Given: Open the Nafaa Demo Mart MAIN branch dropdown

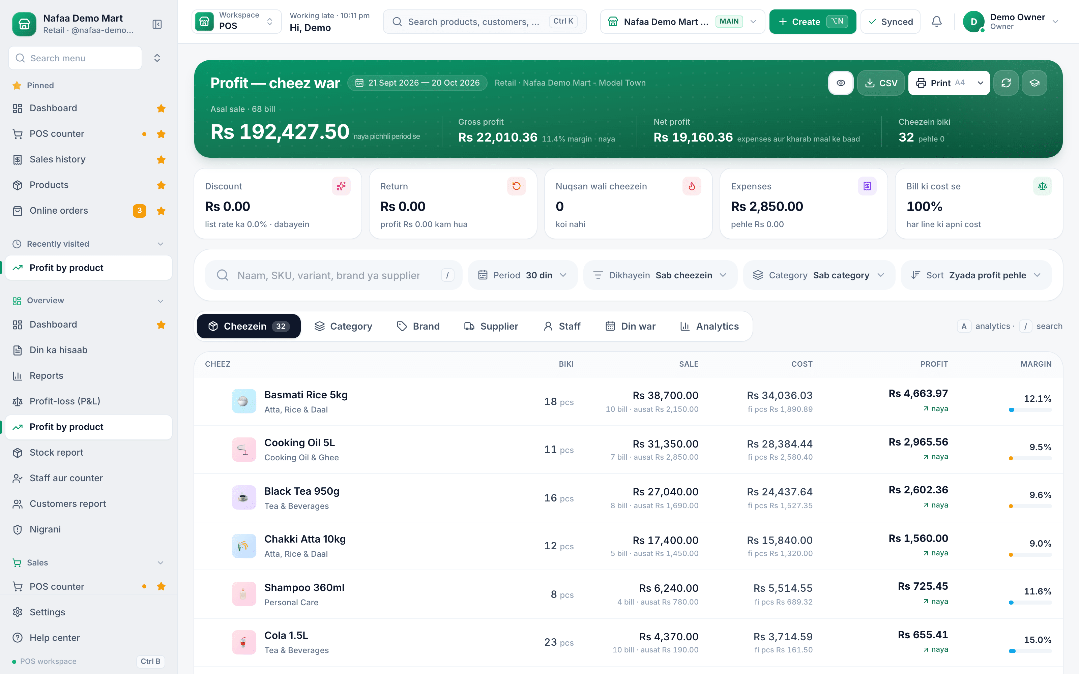Looking at the screenshot, I should click(x=682, y=21).
